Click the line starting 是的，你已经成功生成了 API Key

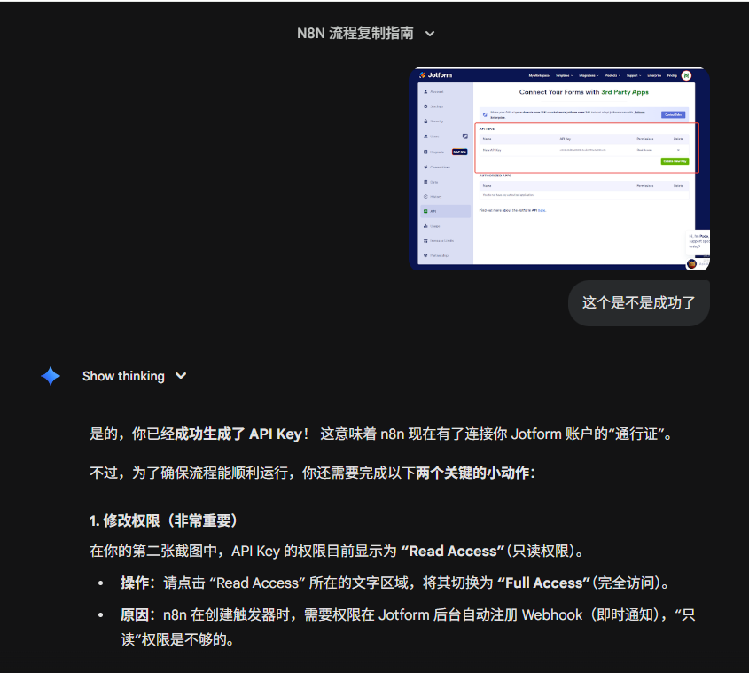[x=382, y=434]
